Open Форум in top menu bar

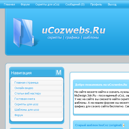click(25, 4)
